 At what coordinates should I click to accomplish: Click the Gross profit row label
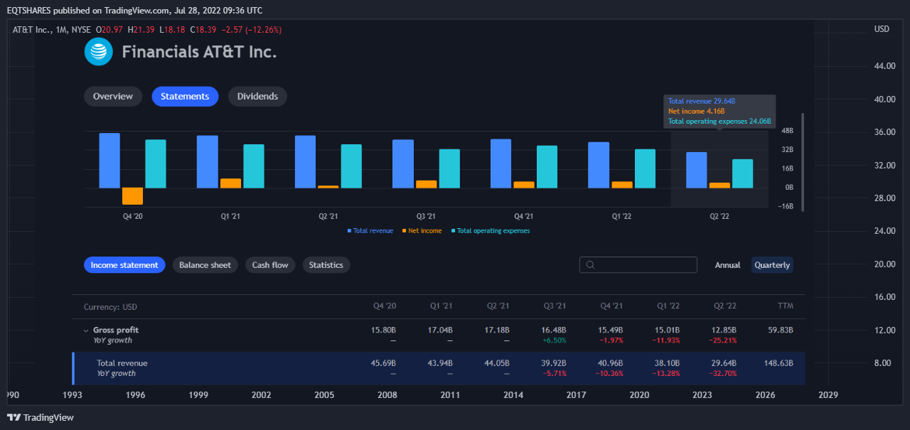tap(116, 330)
